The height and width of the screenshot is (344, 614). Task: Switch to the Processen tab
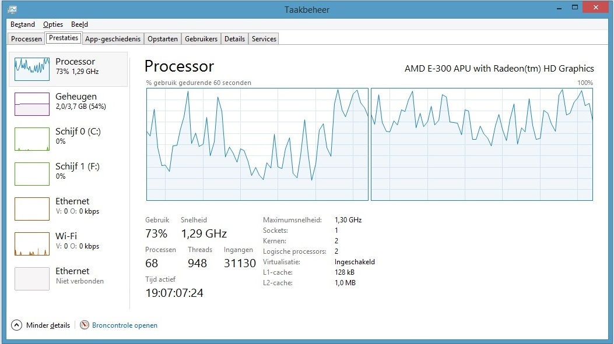pos(27,39)
